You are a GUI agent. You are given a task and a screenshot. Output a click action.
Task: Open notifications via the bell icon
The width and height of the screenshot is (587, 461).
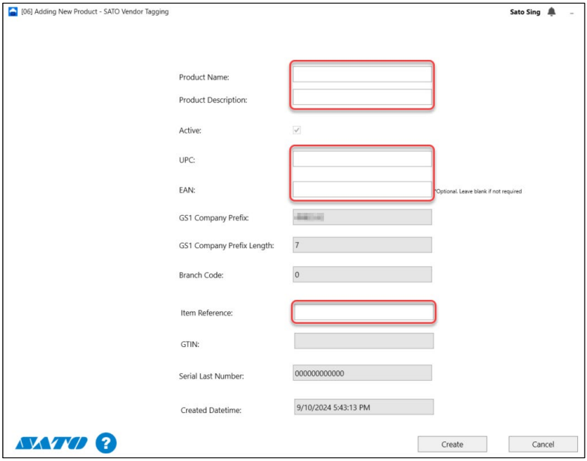(x=552, y=12)
